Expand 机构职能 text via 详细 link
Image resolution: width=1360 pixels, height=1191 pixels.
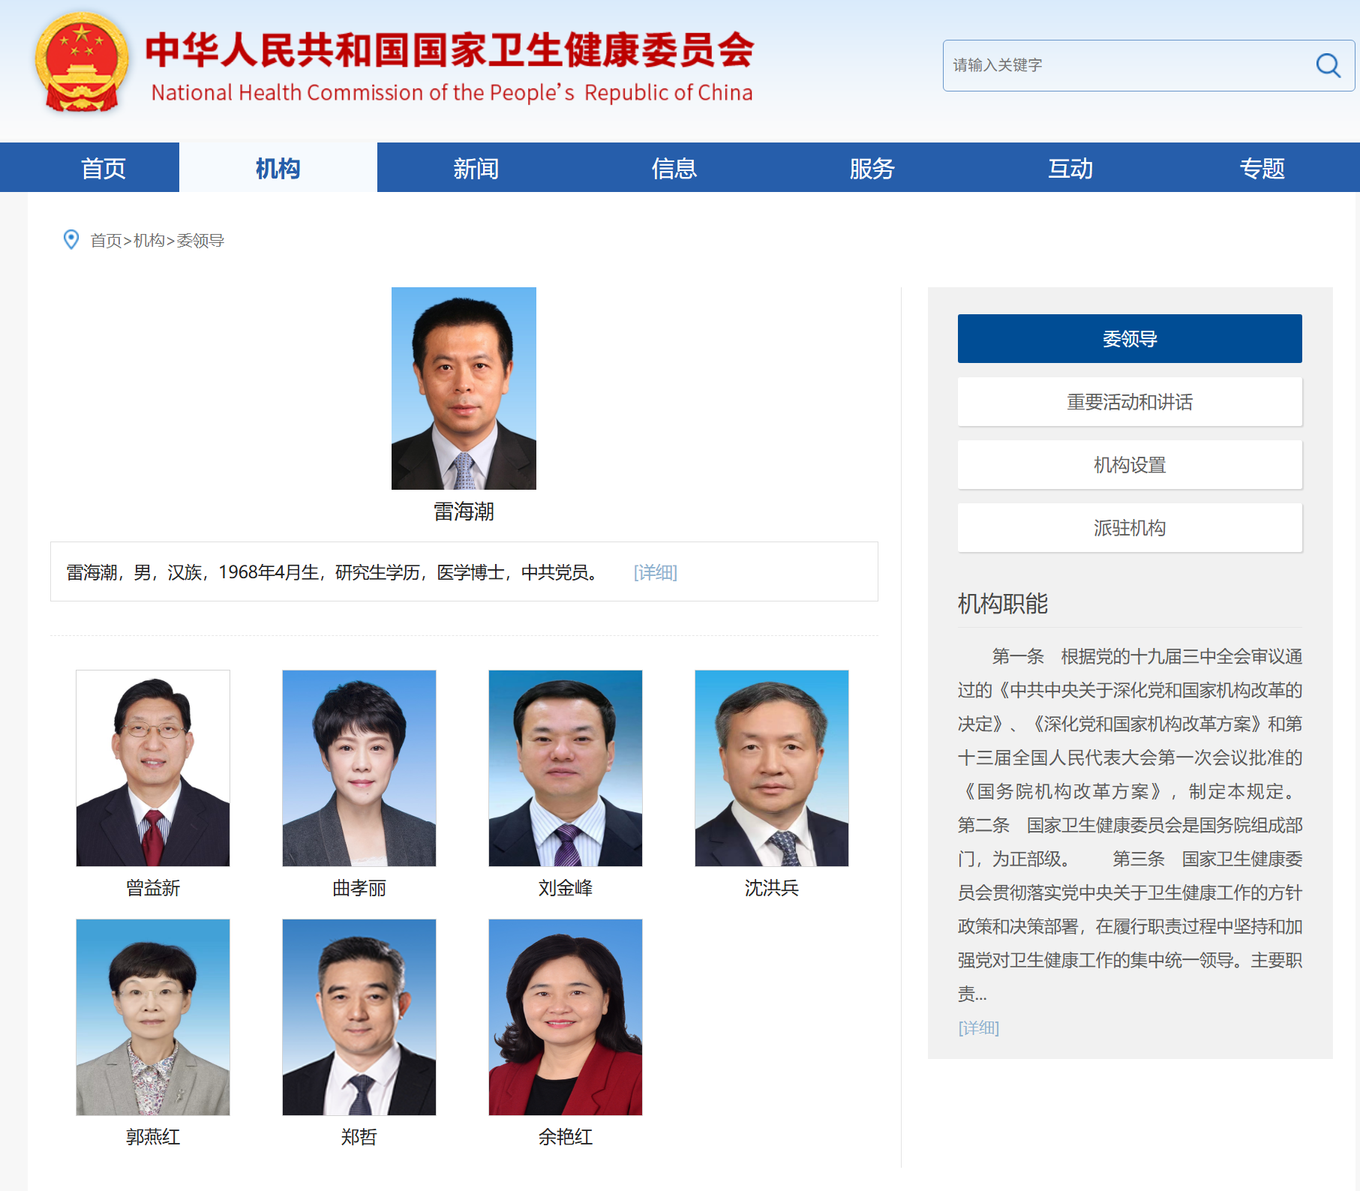pyautogui.click(x=978, y=1027)
